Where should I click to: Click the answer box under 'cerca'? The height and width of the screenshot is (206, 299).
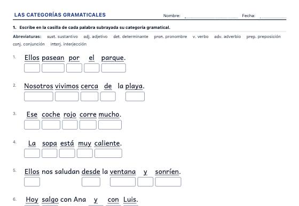point(90,96)
